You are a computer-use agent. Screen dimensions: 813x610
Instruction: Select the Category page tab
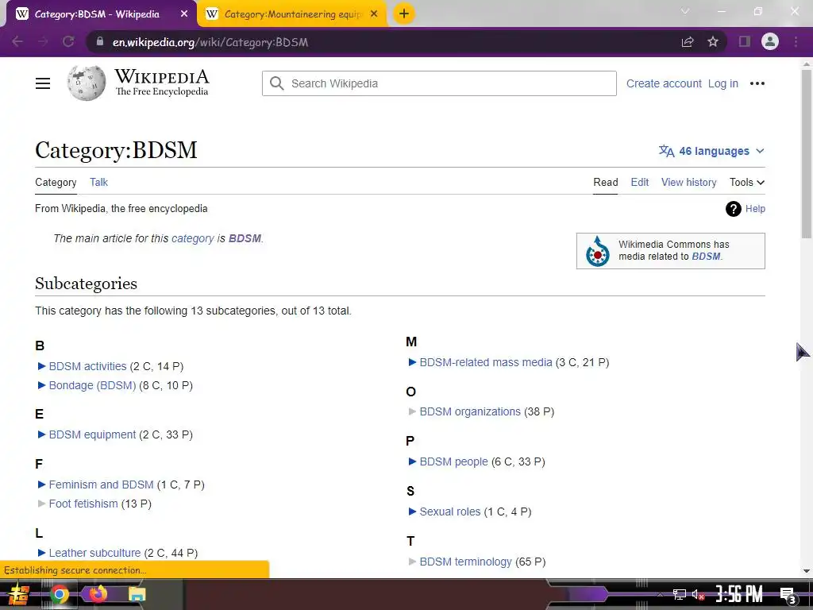tap(56, 182)
